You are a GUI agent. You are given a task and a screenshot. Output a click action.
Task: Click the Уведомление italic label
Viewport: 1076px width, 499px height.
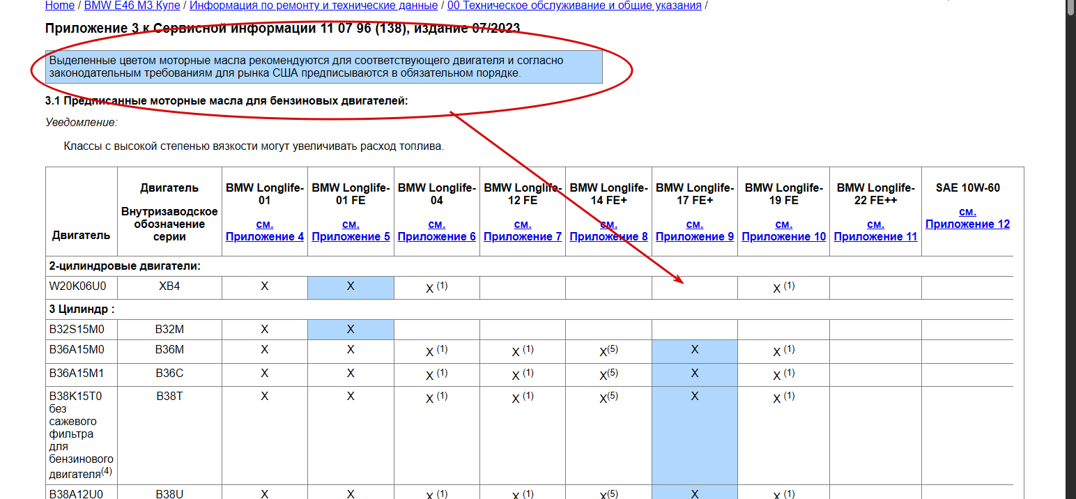coord(82,123)
